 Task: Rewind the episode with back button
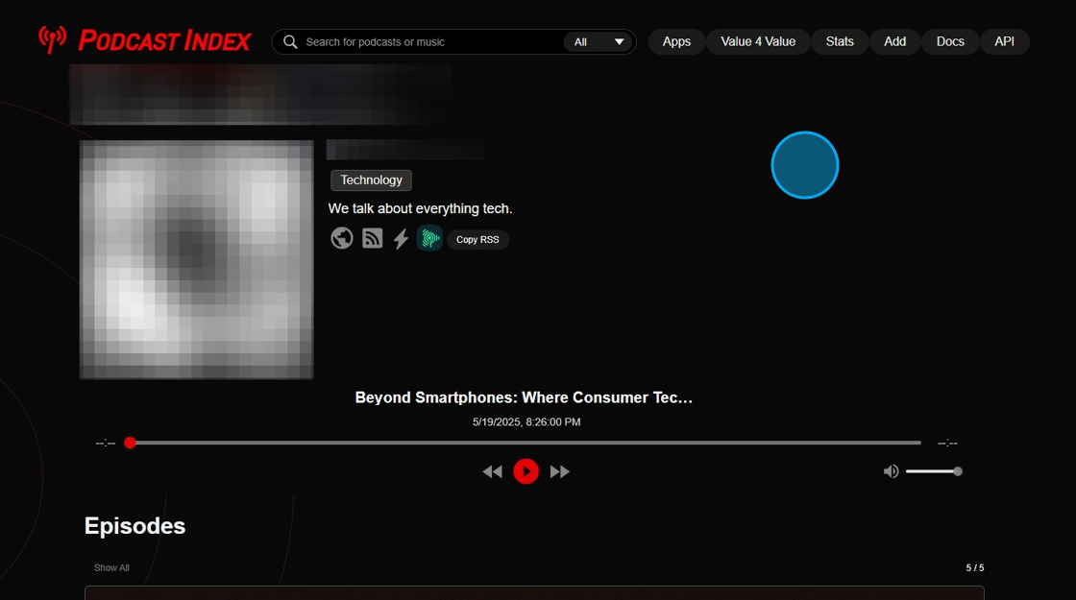pyautogui.click(x=492, y=471)
